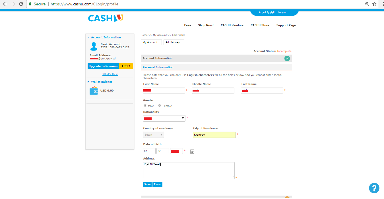This screenshot has width=384, height=199.
Task: Open the Nationality dropdown
Action: (164, 118)
